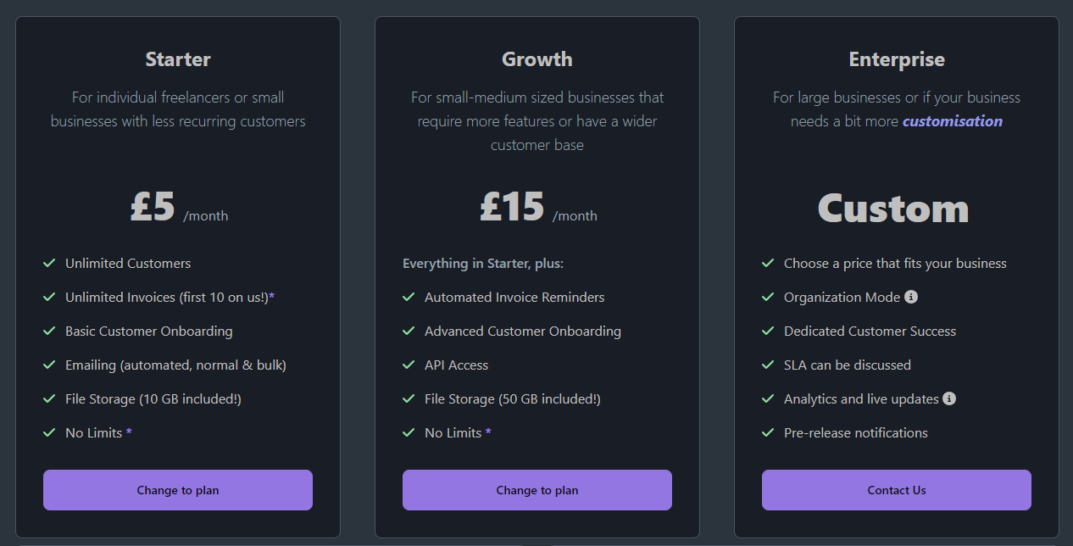The width and height of the screenshot is (1073, 546).
Task: Click info icon next to Organization Mode
Action: [x=911, y=297]
